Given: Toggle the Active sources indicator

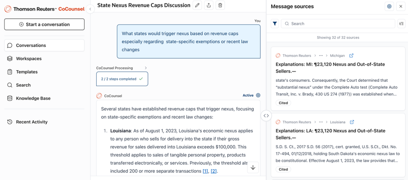Looking at the screenshot, I should tap(258, 95).
